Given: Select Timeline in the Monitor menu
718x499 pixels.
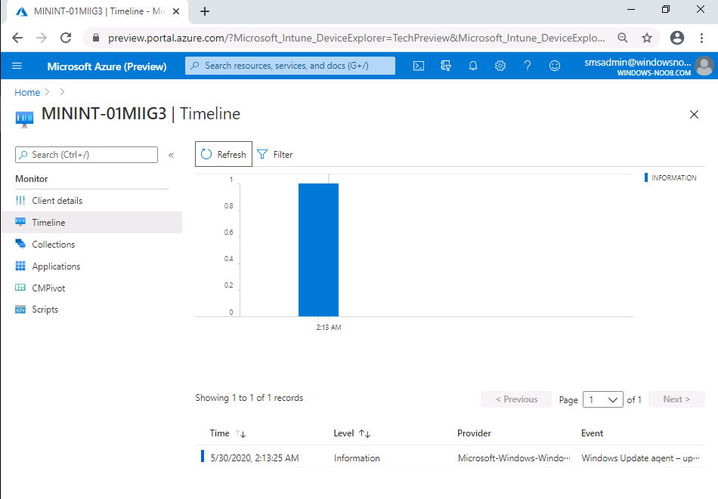Looking at the screenshot, I should click(x=91, y=222).
